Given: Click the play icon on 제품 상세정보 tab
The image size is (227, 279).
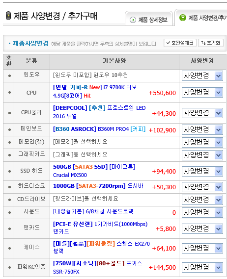Looking at the screenshot, I should tap(133, 20).
